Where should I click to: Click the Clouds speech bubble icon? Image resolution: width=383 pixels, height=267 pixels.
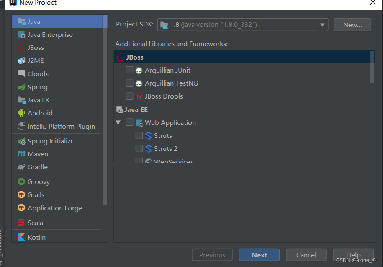pos(21,74)
